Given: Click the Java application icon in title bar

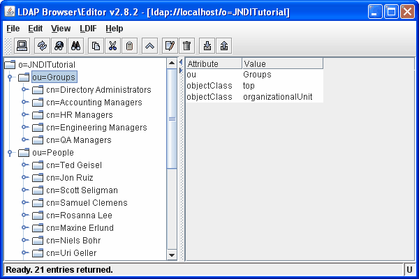Looking at the screenshot, I should coord(10,11).
